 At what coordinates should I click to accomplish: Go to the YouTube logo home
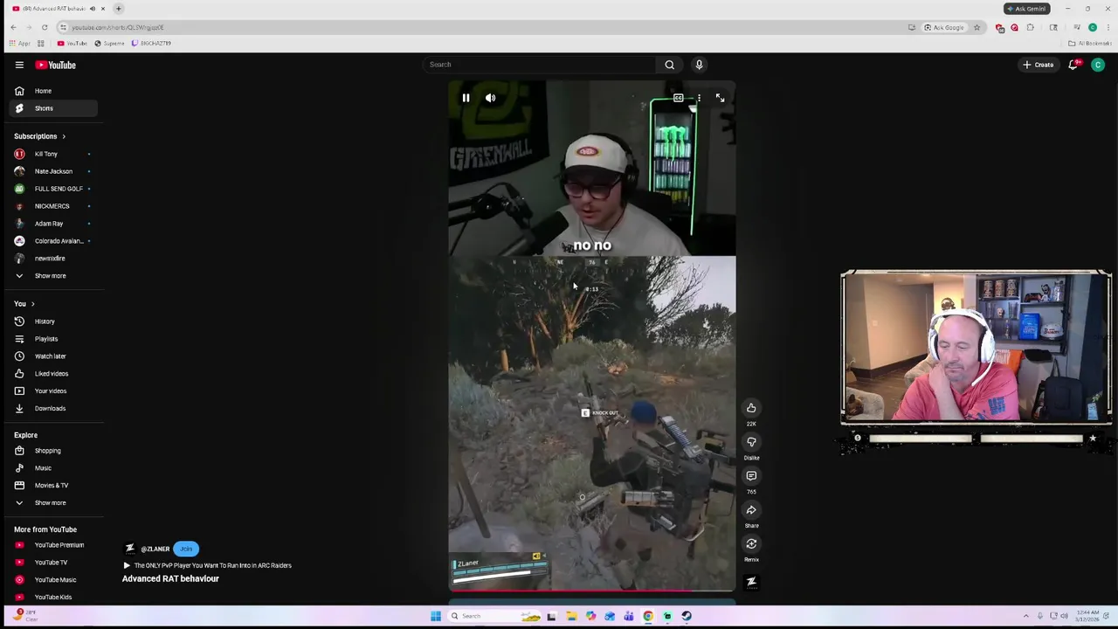point(56,65)
